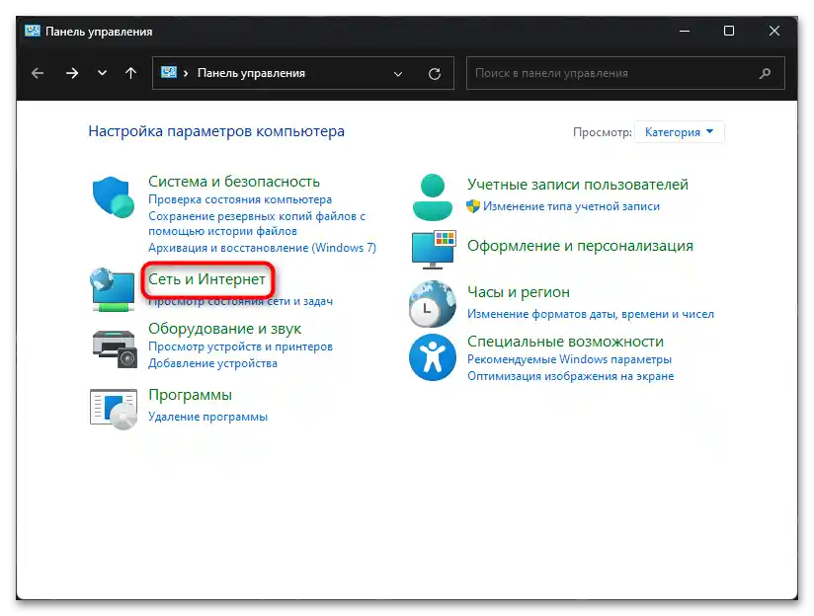Refresh the Control Panel view

(435, 74)
